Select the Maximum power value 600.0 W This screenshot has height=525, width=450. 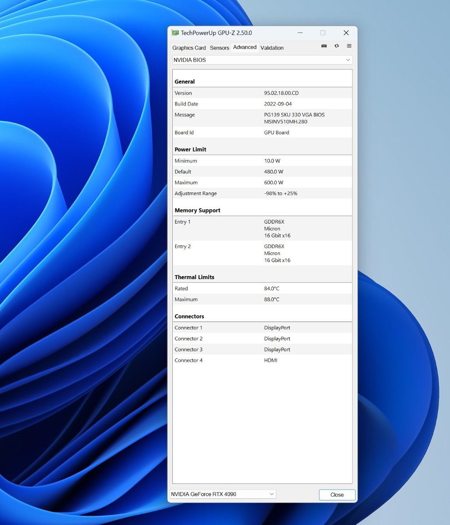(x=274, y=183)
